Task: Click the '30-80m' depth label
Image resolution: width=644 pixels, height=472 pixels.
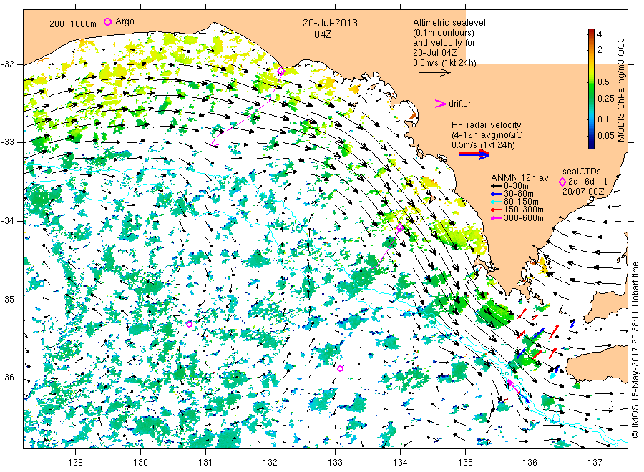Action: (518, 194)
